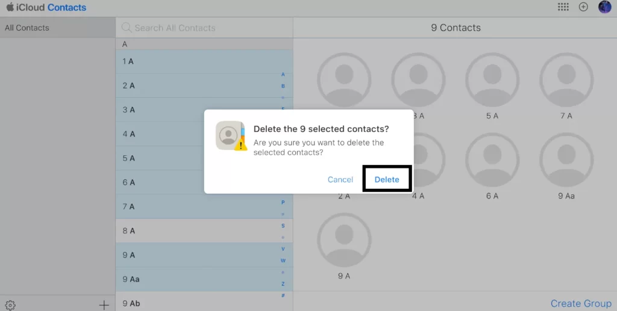Select contact 9 Ab in list

[x=204, y=303]
